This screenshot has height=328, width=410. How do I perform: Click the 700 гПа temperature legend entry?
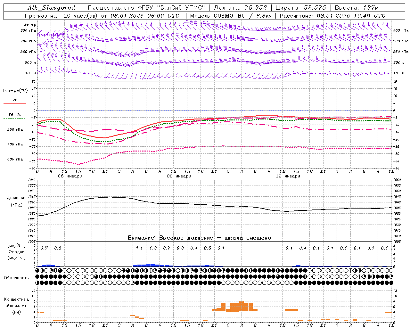coord(15,144)
